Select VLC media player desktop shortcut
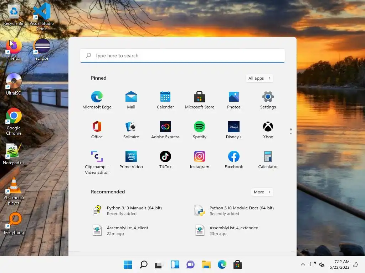 tap(14, 191)
